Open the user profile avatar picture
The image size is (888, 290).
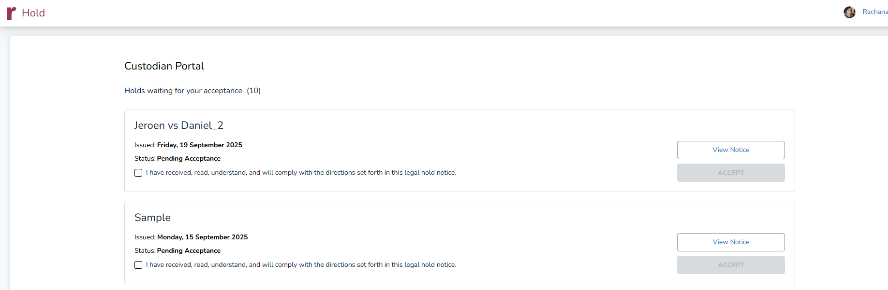tap(849, 12)
